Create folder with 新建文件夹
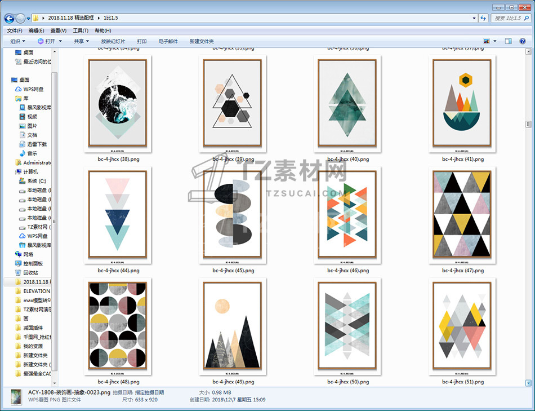Viewport: 535px width, 411px height. coord(201,41)
